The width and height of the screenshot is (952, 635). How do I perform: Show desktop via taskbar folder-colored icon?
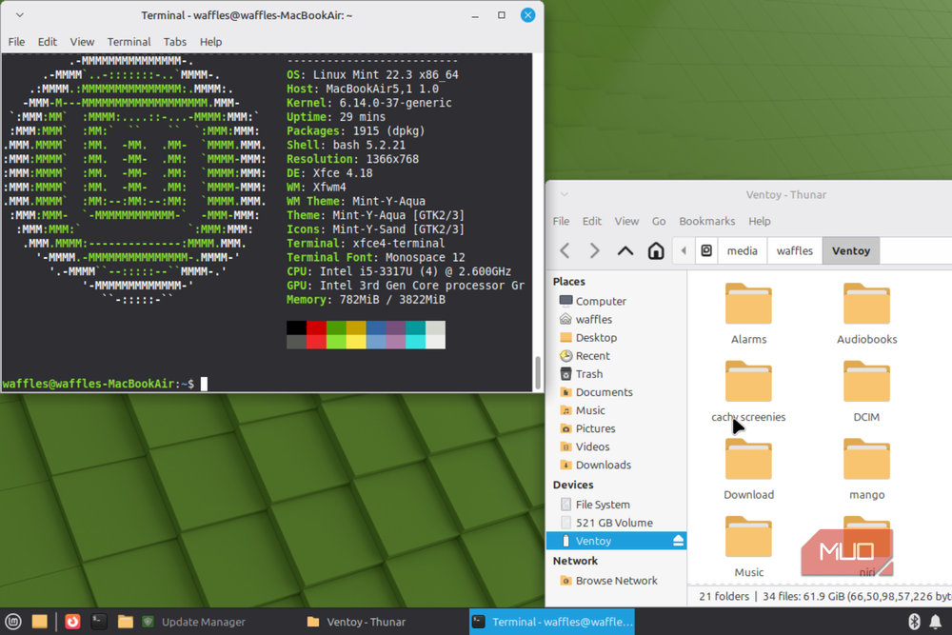tap(39, 622)
